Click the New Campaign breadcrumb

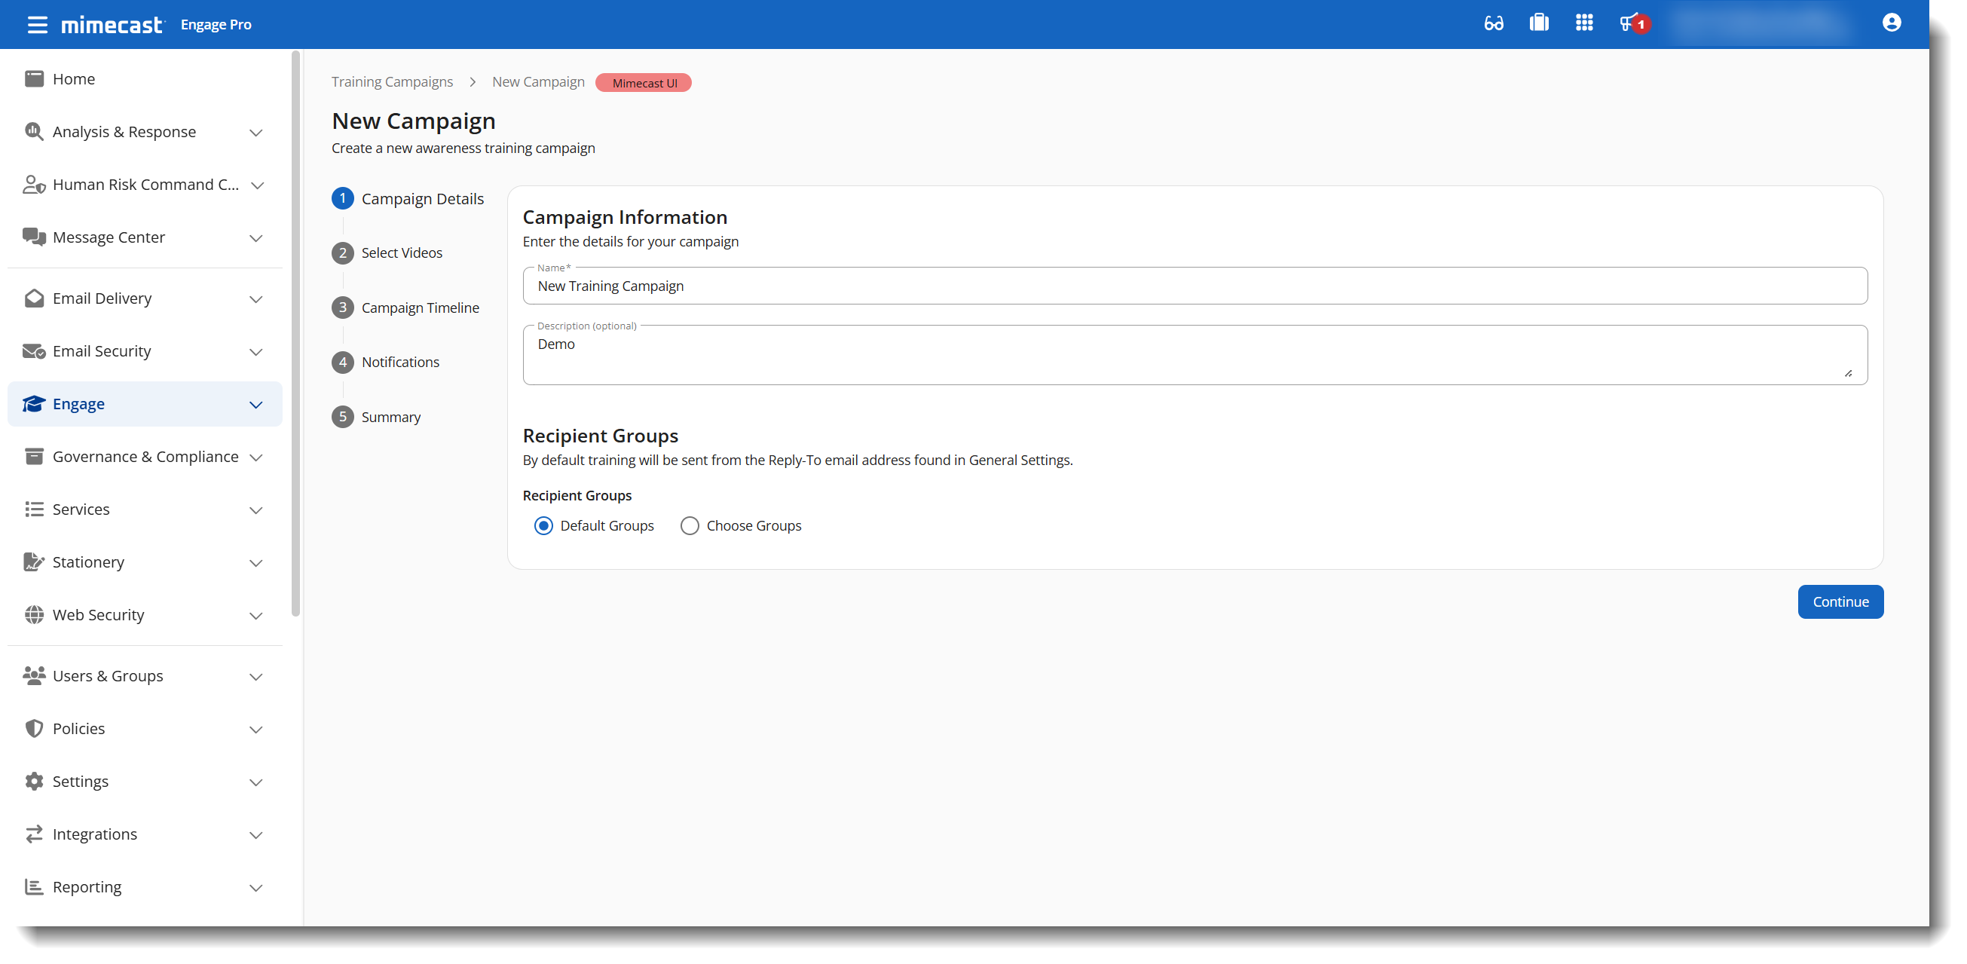(538, 81)
